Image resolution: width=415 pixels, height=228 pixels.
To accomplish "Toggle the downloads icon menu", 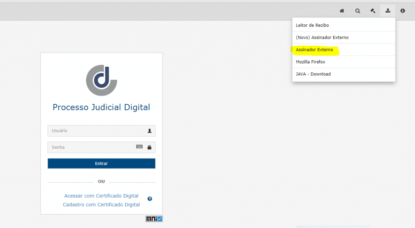I will click(388, 11).
